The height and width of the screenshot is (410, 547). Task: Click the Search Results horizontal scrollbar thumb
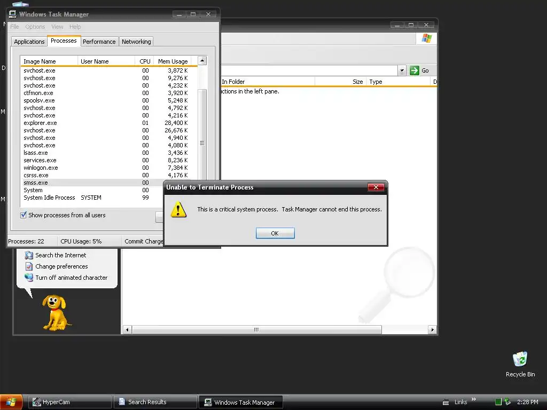click(x=256, y=330)
